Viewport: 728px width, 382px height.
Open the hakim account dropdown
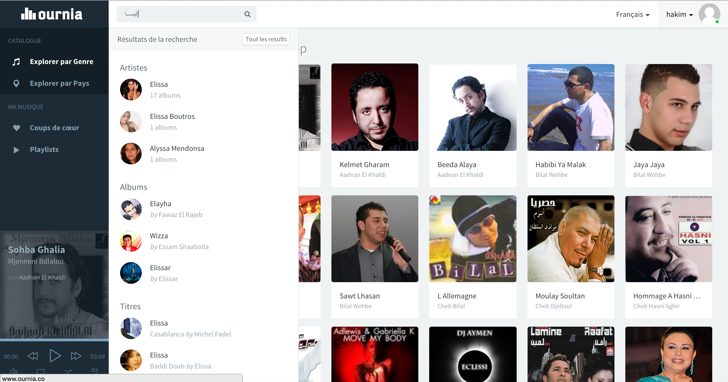[x=679, y=14]
